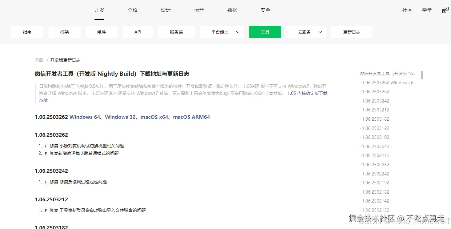Click the language translate icon at top right
The height and width of the screenshot is (229, 451).
coord(445,10)
